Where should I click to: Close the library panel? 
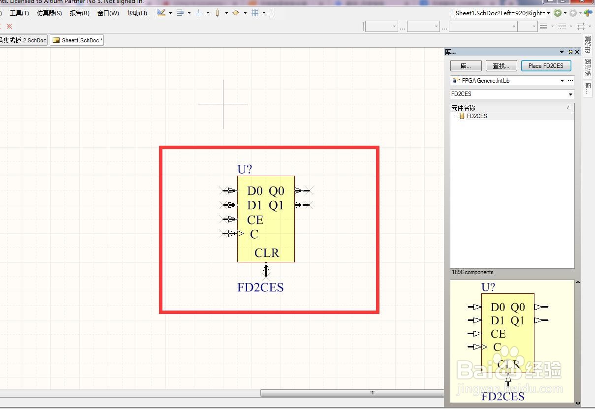pyautogui.click(x=577, y=52)
